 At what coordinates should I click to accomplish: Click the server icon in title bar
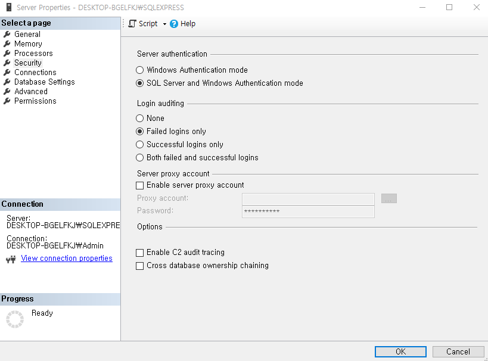pos(9,7)
